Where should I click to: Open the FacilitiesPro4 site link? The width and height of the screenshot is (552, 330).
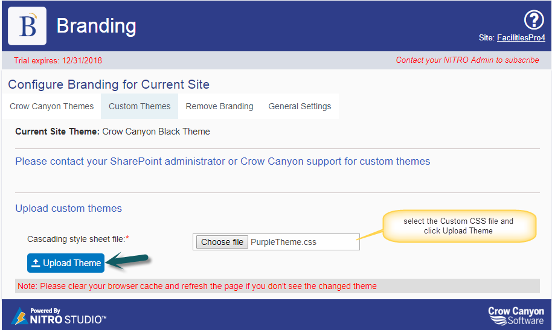(x=521, y=38)
